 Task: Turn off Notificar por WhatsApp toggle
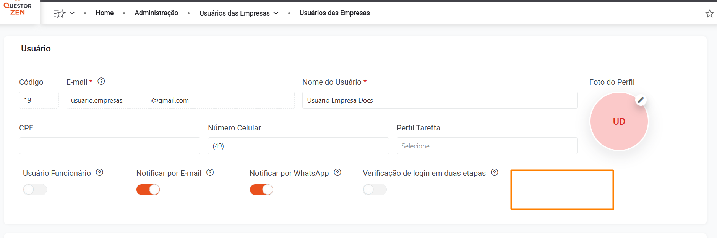pyautogui.click(x=261, y=190)
